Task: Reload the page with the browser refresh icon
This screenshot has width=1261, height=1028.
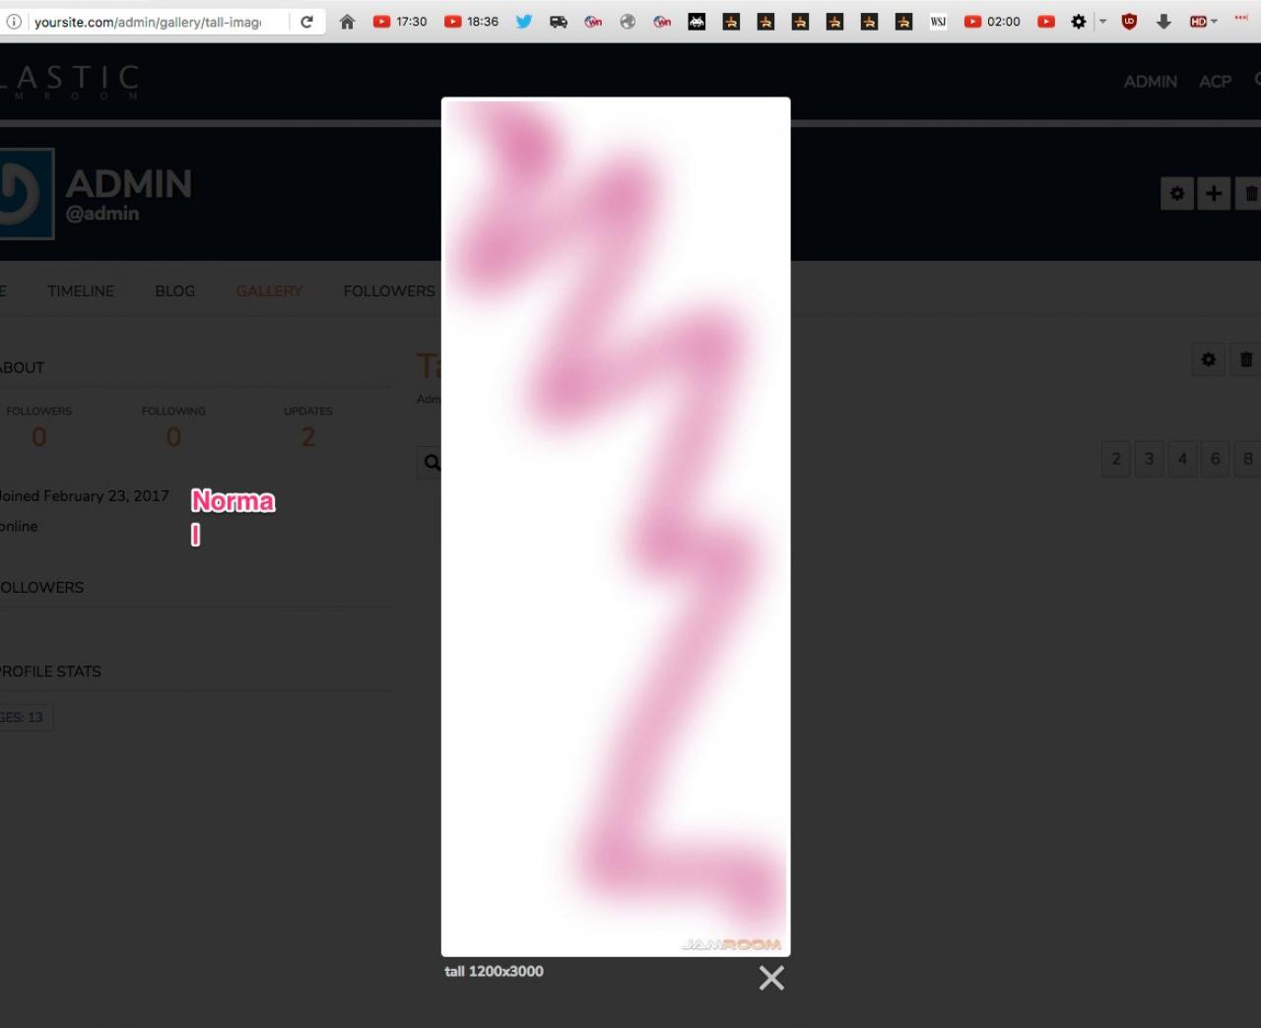Action: 307,22
